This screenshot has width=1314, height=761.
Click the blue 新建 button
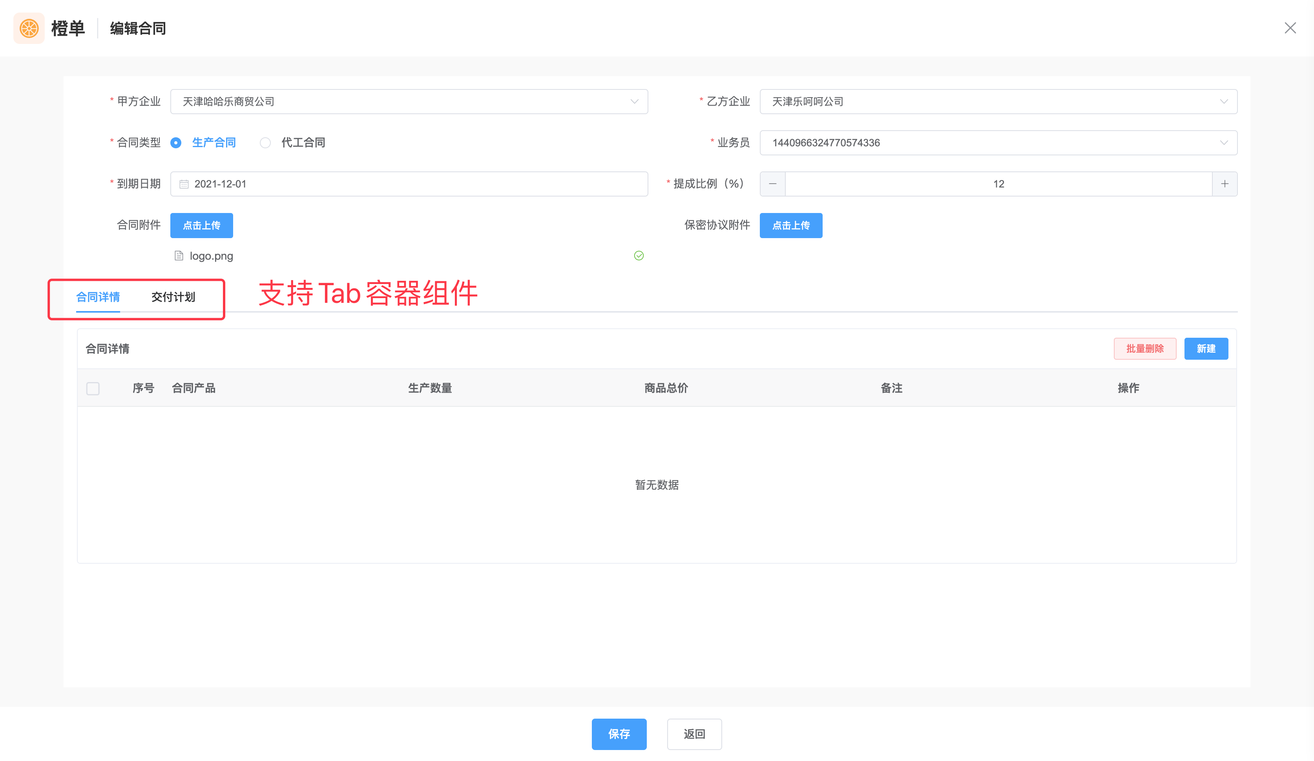[x=1206, y=349]
